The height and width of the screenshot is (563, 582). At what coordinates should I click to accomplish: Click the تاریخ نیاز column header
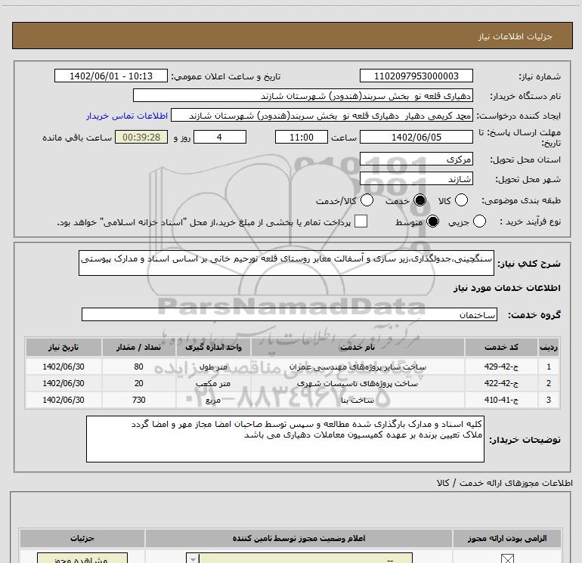pos(63,348)
